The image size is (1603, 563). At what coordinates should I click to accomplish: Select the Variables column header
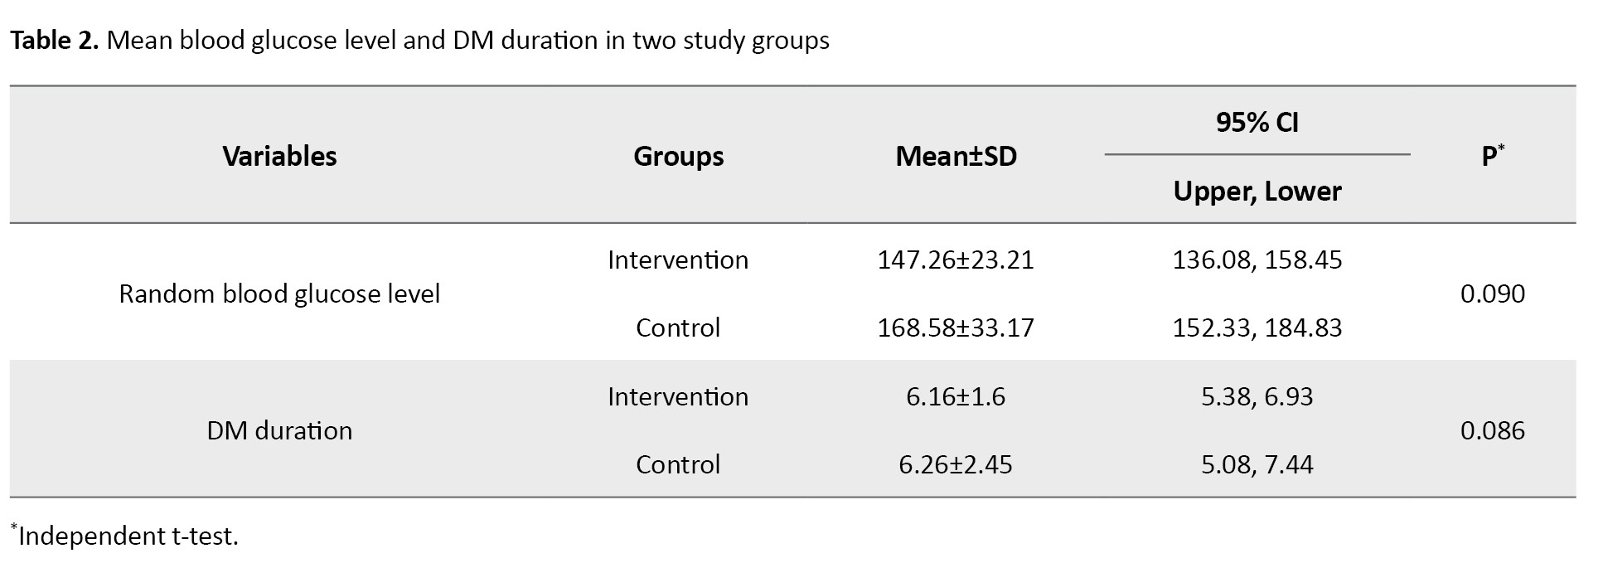(279, 156)
